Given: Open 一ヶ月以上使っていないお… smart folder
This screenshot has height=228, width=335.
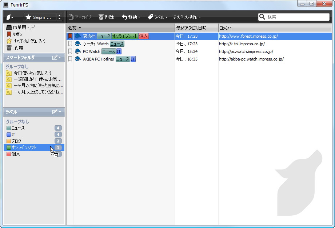Looking at the screenshot, I should pyautogui.click(x=35, y=92).
